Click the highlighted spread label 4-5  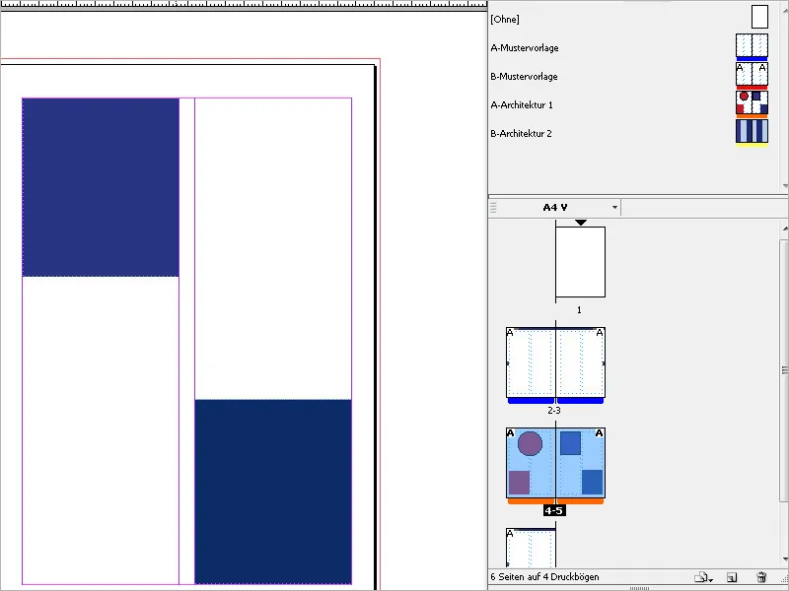tap(554, 510)
